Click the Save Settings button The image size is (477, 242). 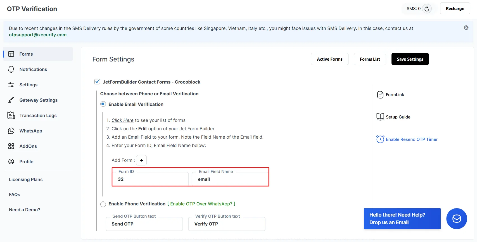410,59
